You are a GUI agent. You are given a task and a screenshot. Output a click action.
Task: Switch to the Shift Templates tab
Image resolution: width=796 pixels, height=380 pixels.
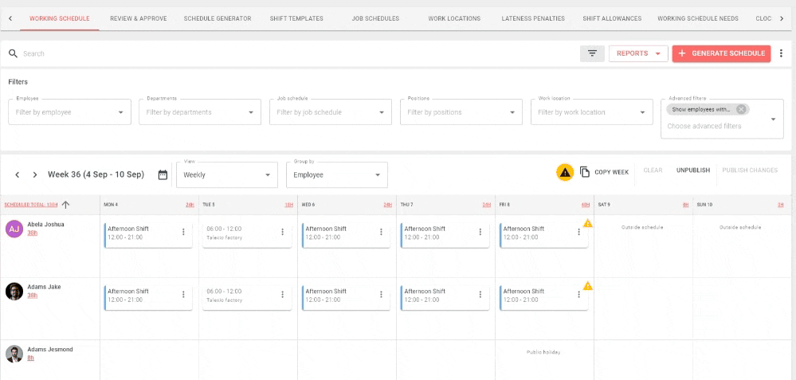pos(296,18)
